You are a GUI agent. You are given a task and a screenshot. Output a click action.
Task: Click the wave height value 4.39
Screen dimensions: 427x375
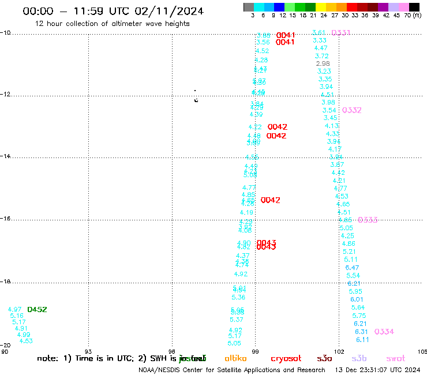[256, 115]
